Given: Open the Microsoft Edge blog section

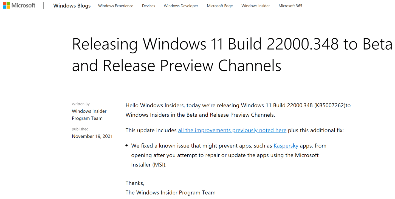Looking at the screenshot, I should (220, 5).
